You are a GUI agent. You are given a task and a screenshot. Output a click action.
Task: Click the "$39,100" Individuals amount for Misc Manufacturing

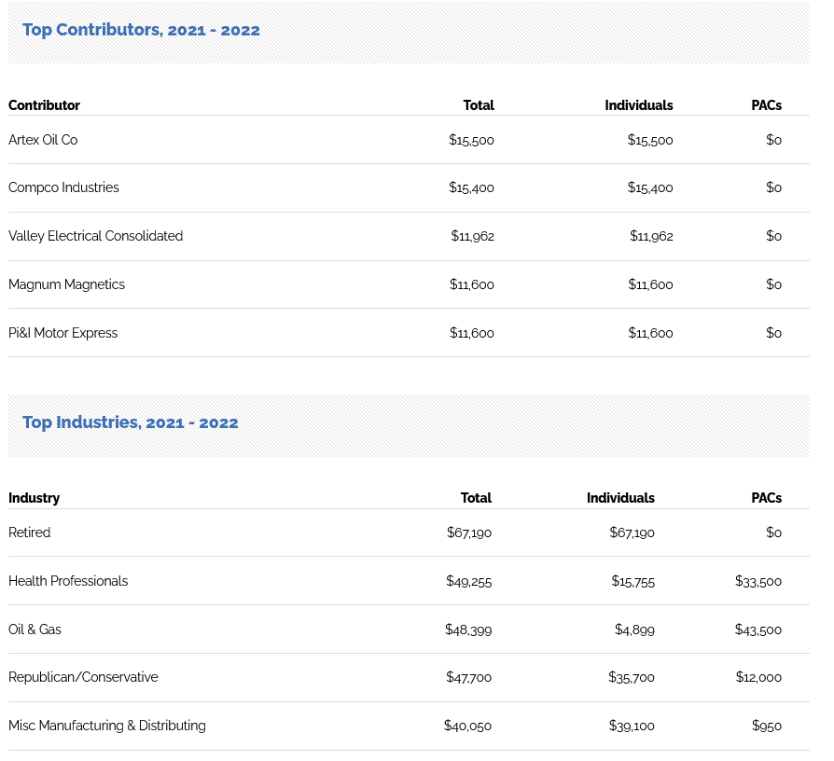click(632, 726)
